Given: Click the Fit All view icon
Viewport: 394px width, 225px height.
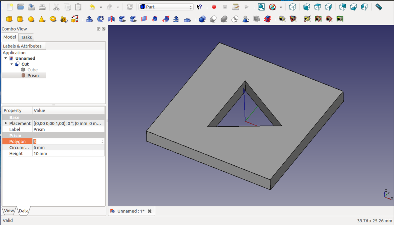Looking at the screenshot, I should click(261, 7).
